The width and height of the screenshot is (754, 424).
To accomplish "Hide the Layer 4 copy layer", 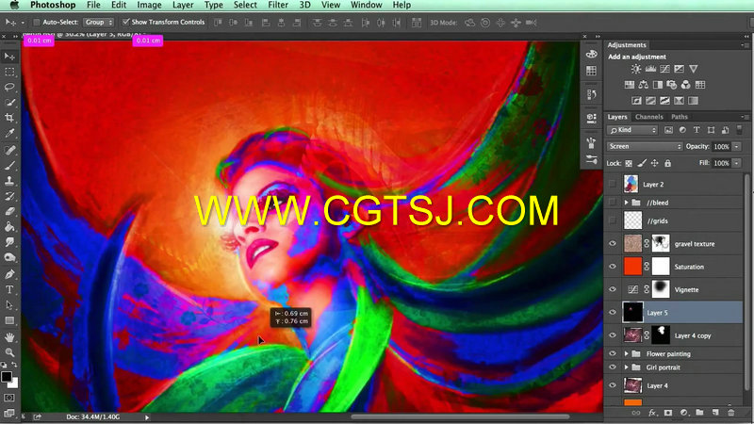I will pyautogui.click(x=612, y=335).
